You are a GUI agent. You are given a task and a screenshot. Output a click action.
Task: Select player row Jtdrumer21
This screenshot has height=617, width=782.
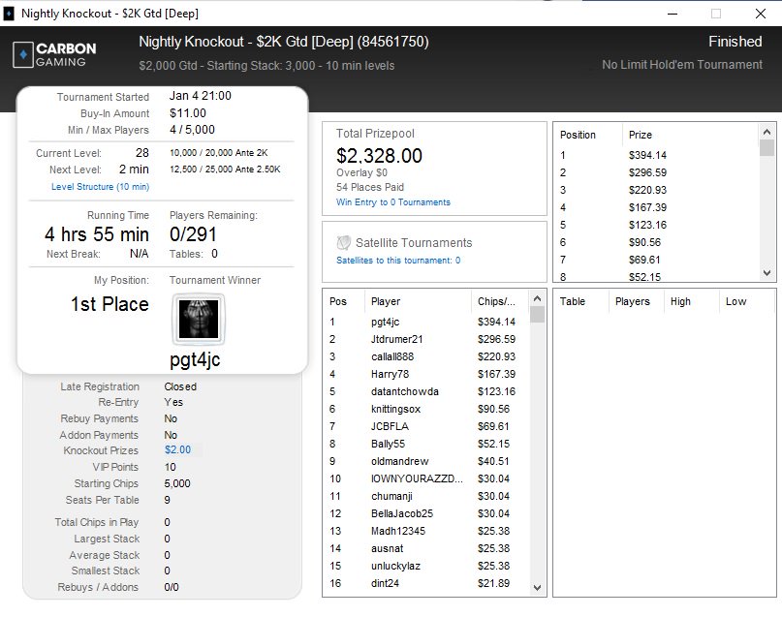point(426,339)
